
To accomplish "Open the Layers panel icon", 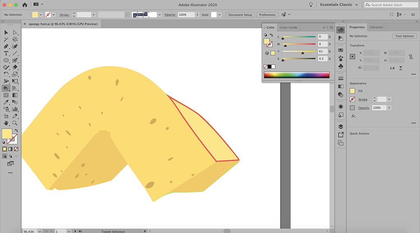I will click(x=340, y=126).
